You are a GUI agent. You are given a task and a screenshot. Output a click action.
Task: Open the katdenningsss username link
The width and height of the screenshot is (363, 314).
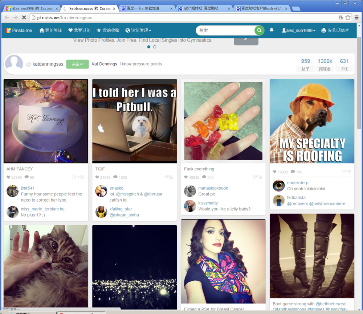point(48,64)
